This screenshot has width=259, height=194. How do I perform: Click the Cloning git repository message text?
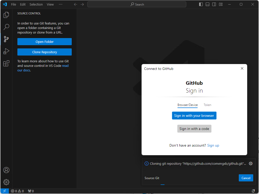[198, 164]
